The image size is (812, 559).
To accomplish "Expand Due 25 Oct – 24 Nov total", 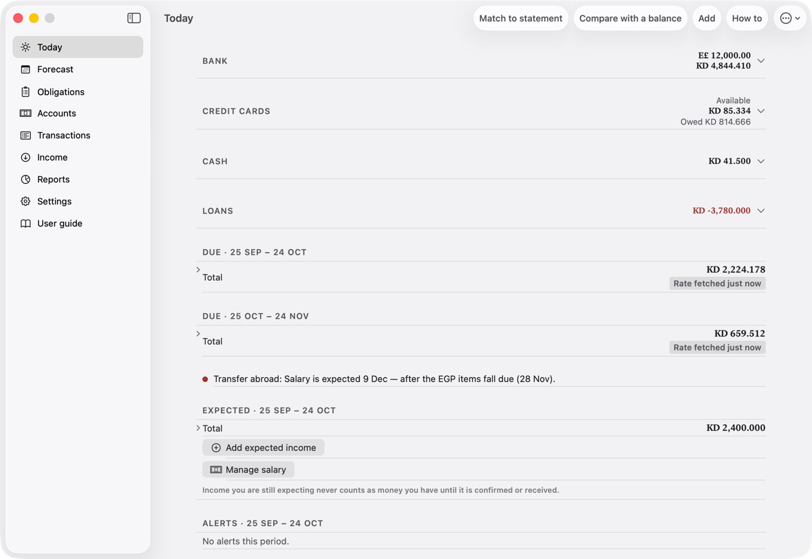I will tap(198, 334).
